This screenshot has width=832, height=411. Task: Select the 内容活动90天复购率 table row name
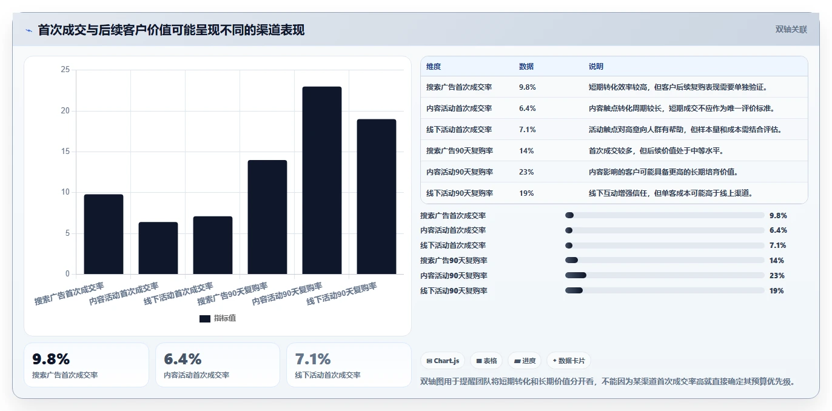pyautogui.click(x=460, y=172)
